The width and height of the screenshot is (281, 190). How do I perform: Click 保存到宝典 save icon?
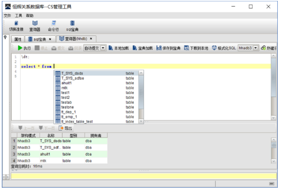coord(168,48)
